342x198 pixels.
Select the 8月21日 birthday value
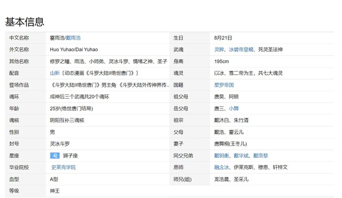[223, 38]
